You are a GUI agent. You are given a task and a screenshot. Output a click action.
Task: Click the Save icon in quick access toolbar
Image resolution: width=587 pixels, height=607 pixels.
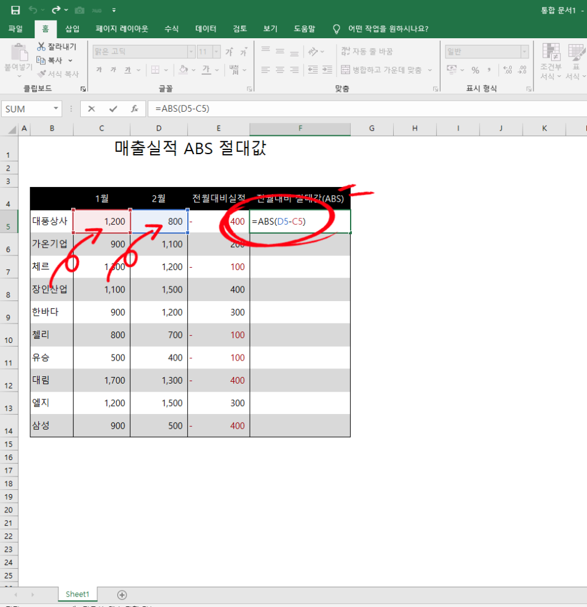point(16,10)
